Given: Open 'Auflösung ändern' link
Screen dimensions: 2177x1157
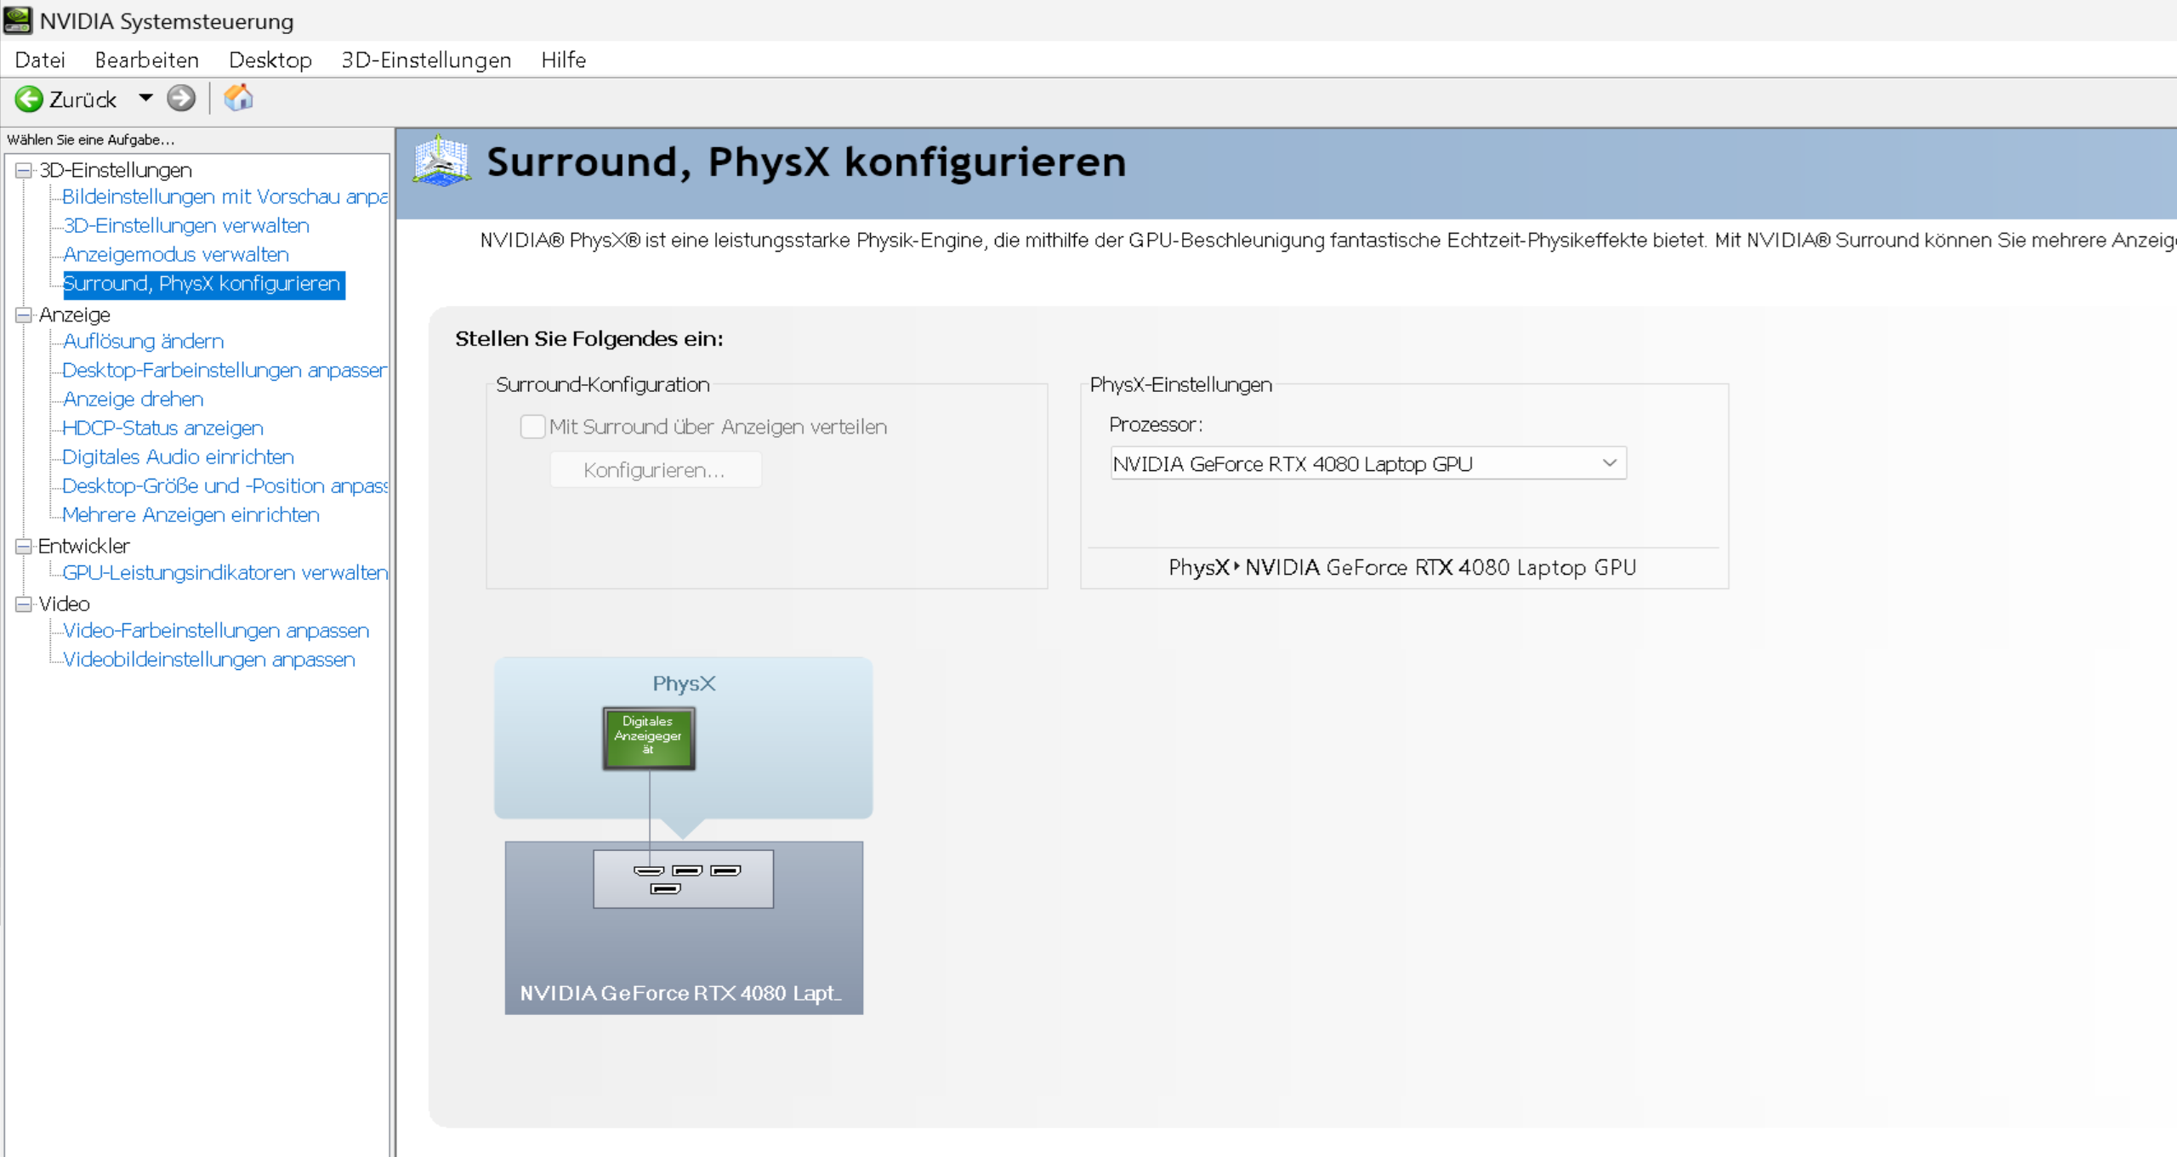Looking at the screenshot, I should click(143, 342).
